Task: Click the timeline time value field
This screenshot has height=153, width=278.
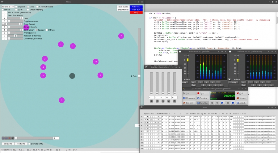Action: tap(56, 138)
